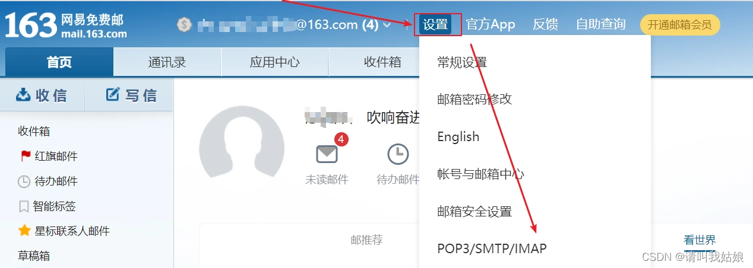Click the 开通邮箱会员 membership button
This screenshot has height=268, width=753.
tap(679, 25)
